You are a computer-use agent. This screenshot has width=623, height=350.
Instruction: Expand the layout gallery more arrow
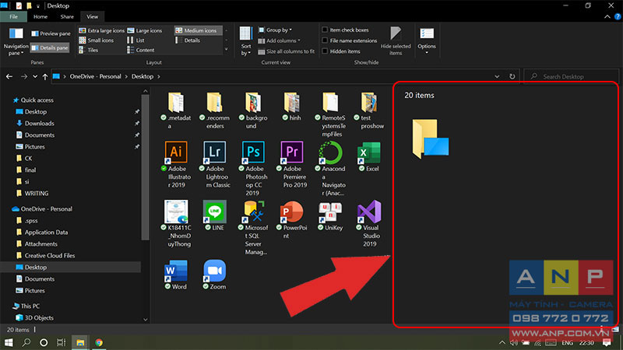pyautogui.click(x=227, y=50)
